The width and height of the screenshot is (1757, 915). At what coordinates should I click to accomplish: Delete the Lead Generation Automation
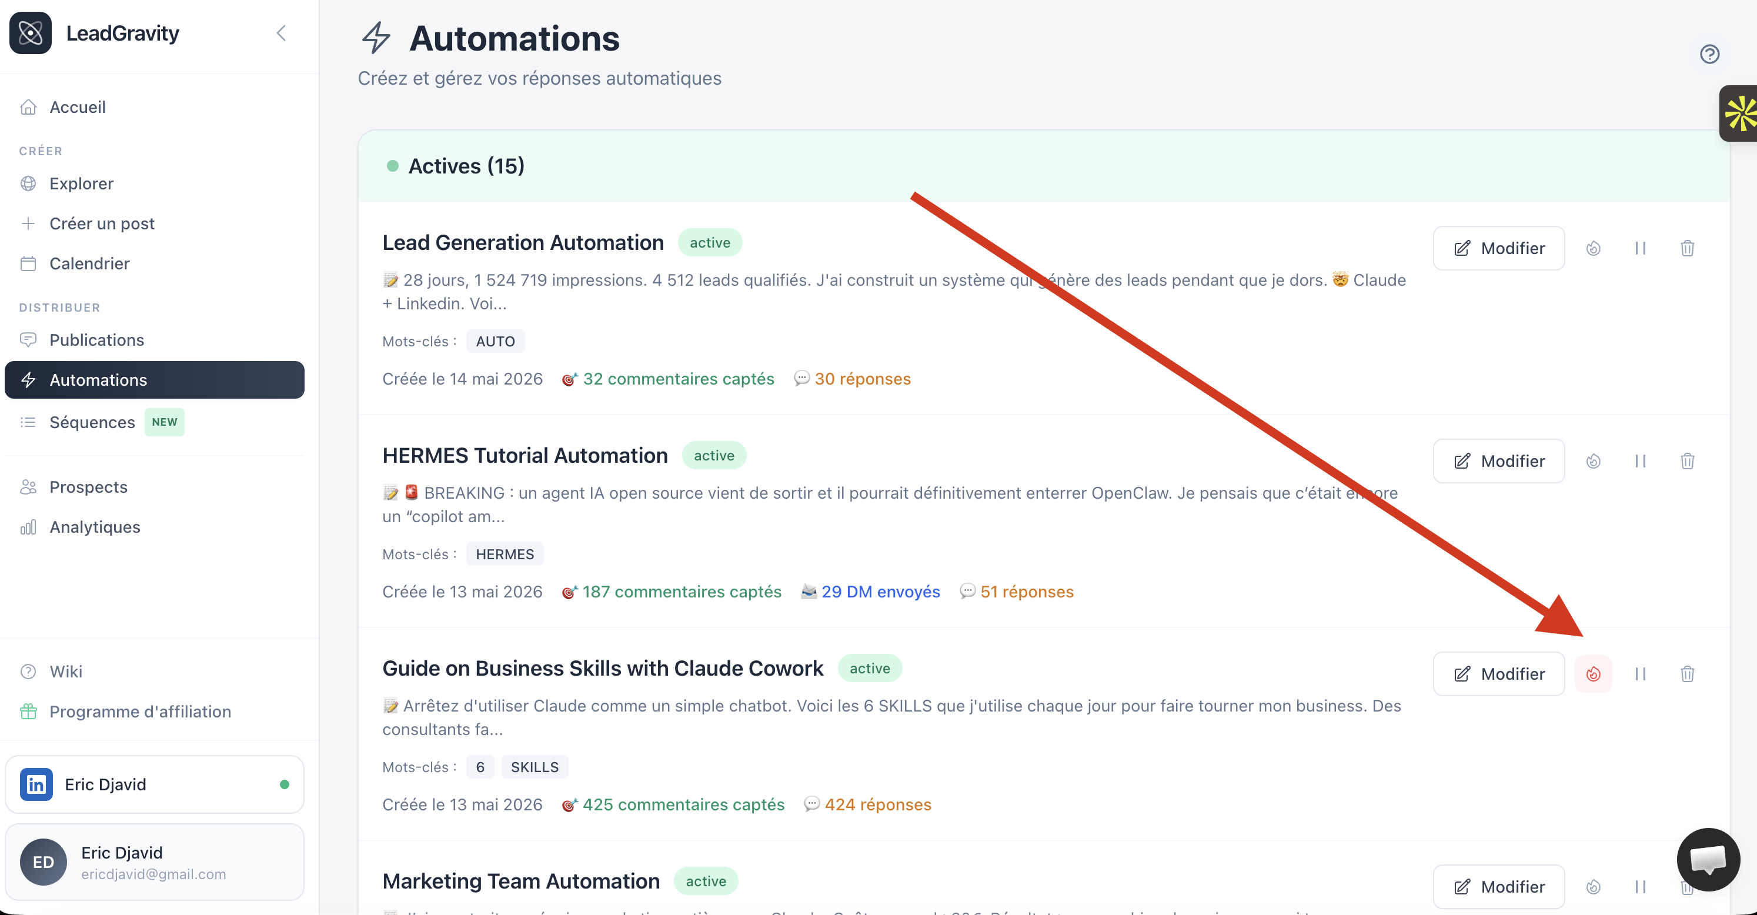click(1688, 248)
